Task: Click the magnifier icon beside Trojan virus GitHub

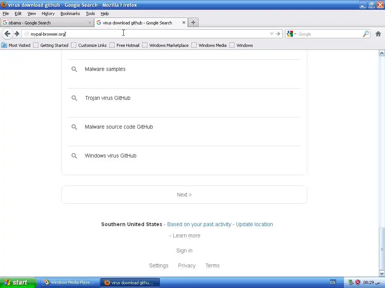Action: pyautogui.click(x=74, y=98)
